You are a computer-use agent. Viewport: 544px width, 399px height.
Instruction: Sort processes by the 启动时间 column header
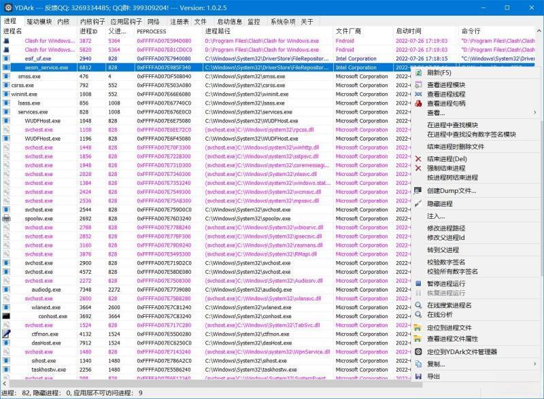tap(408, 31)
